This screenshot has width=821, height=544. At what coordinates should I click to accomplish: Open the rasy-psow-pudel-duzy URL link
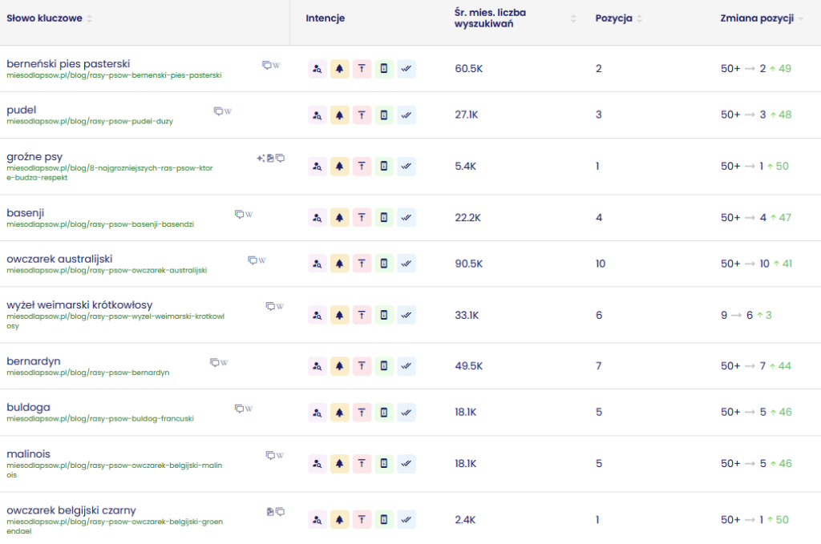click(89, 122)
